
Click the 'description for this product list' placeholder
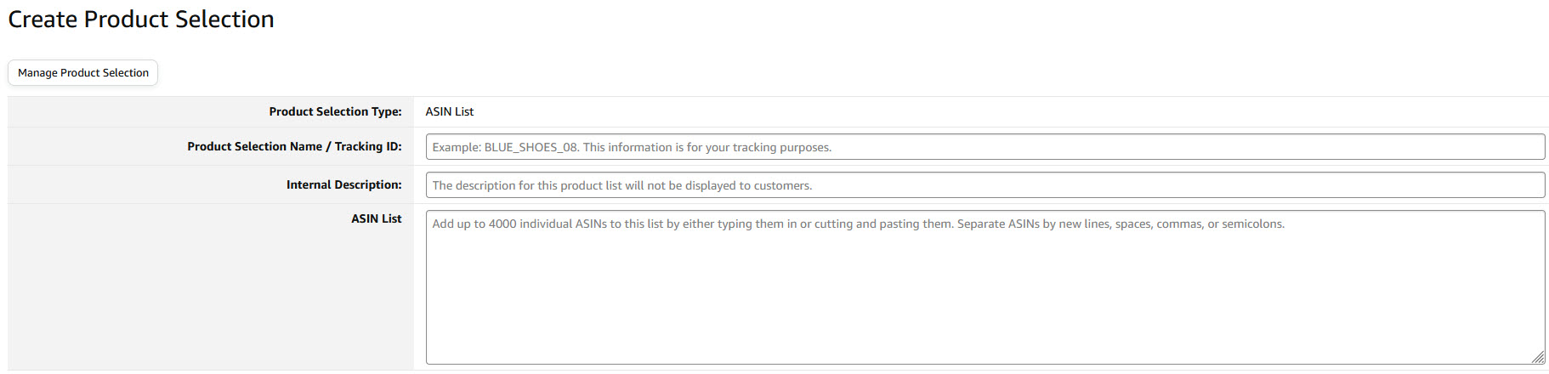pos(526,186)
